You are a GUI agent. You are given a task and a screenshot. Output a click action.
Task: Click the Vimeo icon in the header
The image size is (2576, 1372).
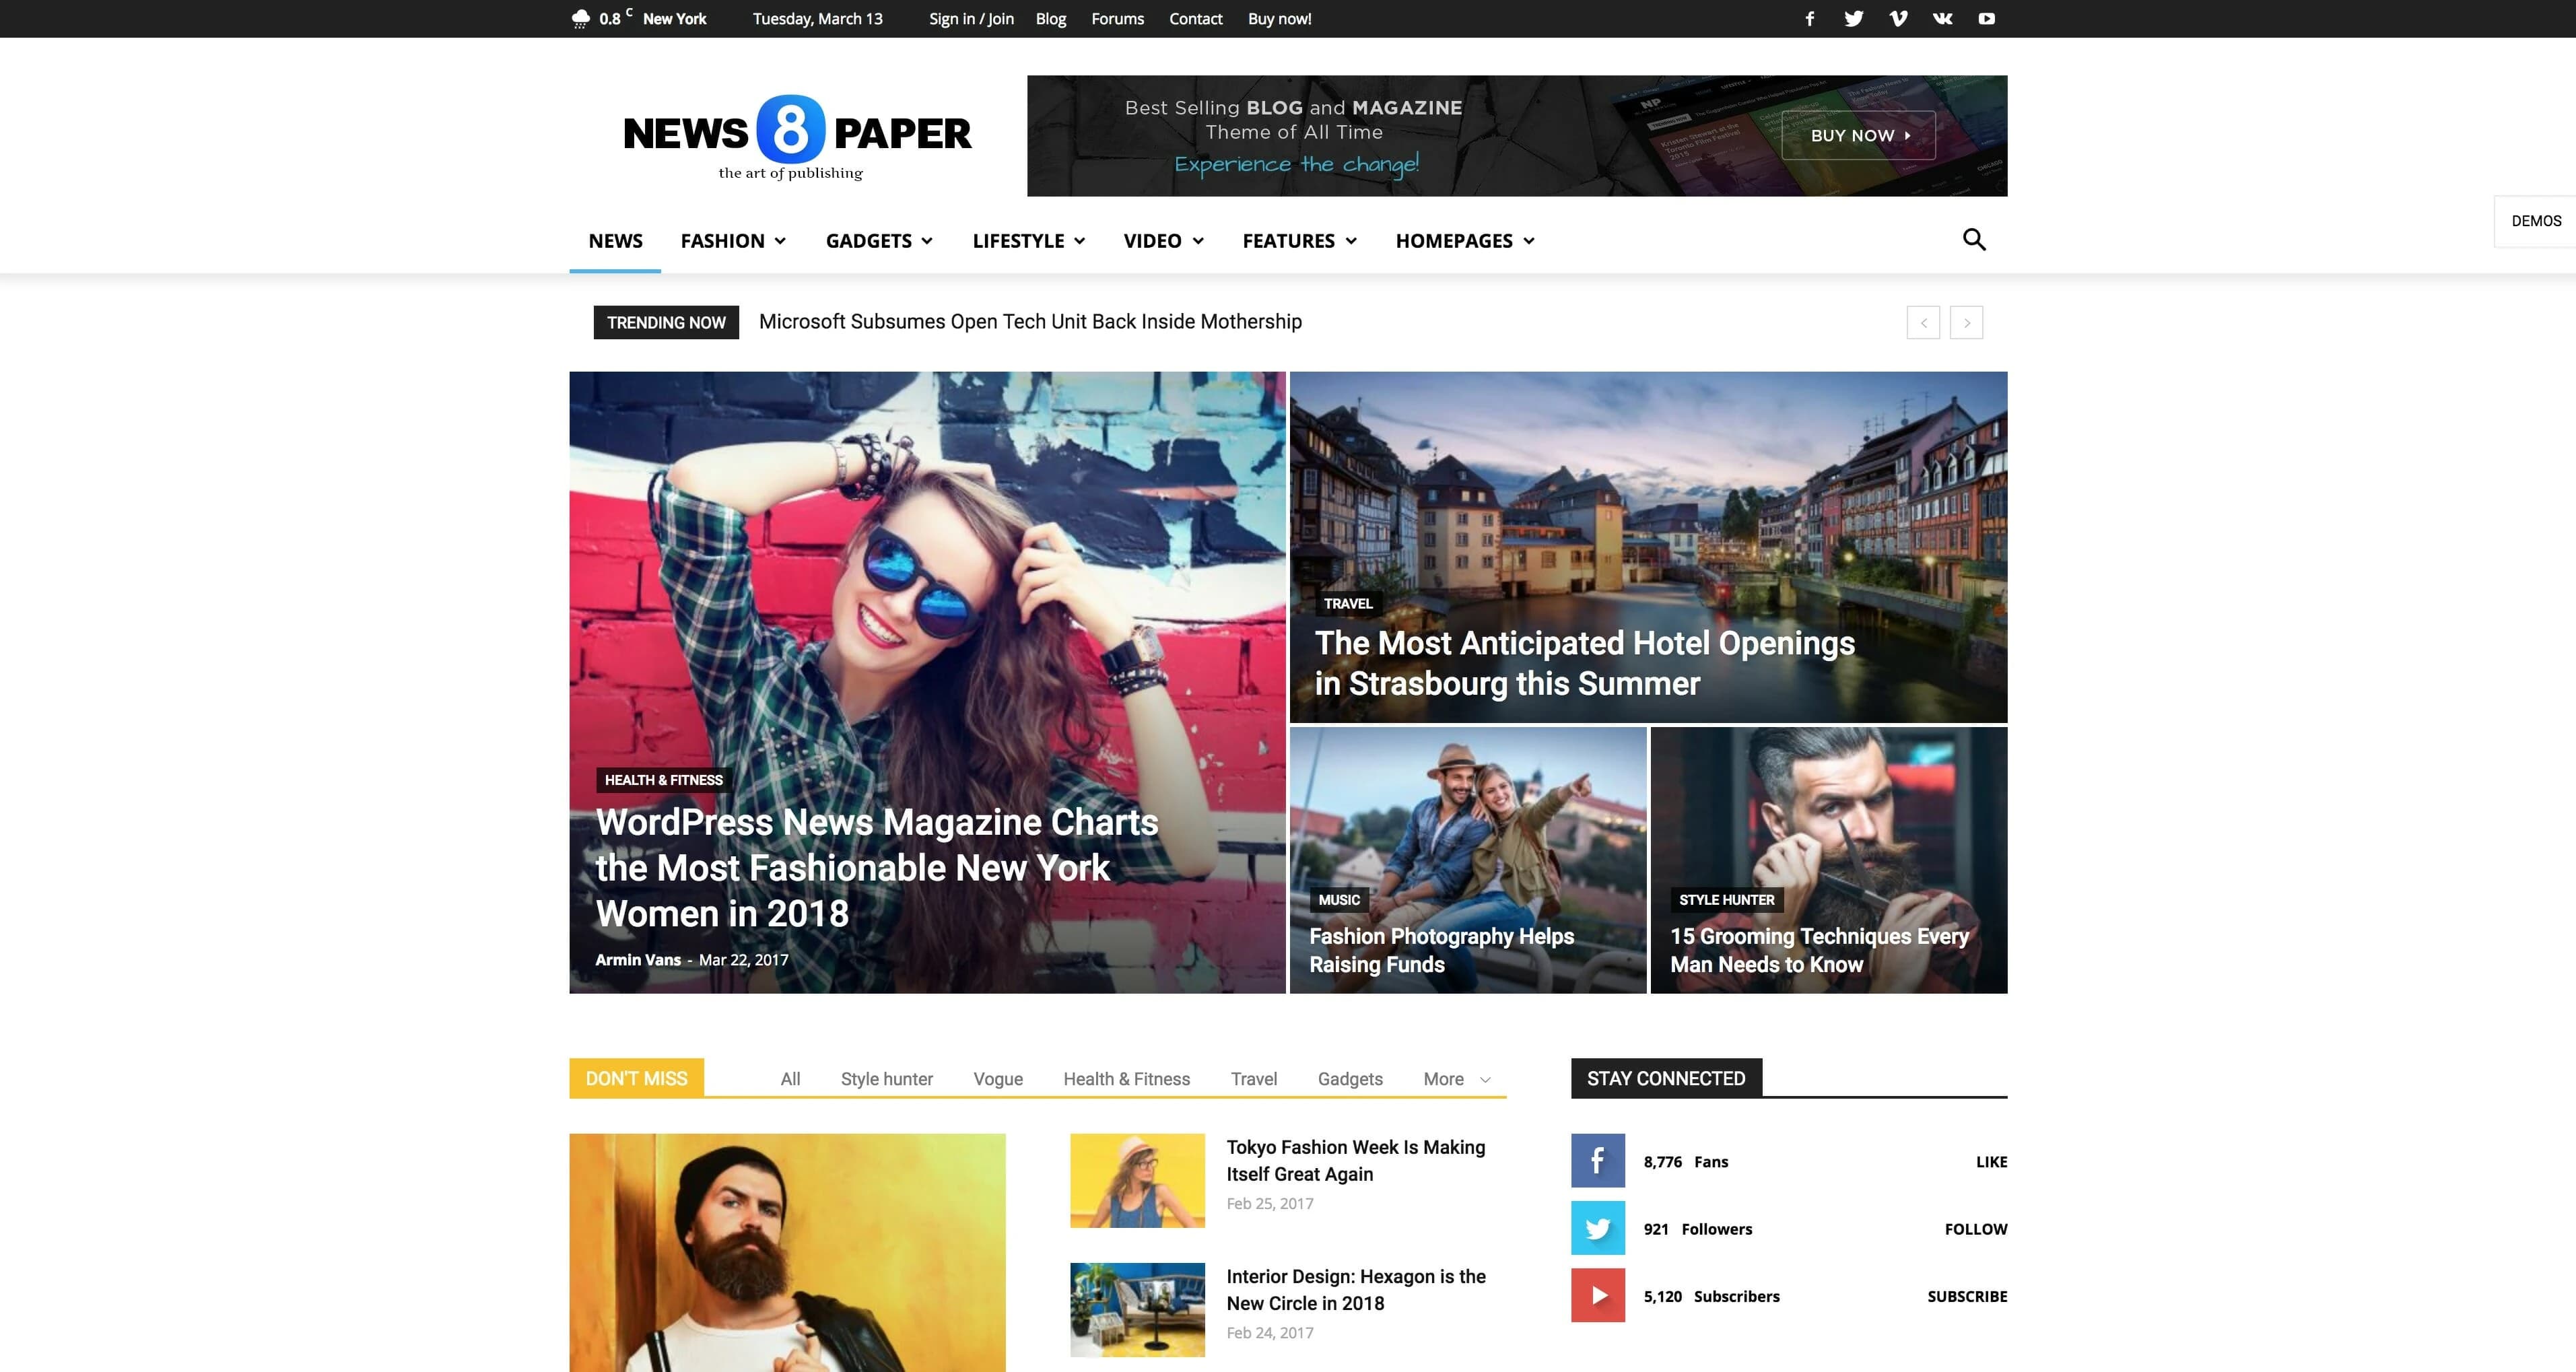pyautogui.click(x=1898, y=18)
